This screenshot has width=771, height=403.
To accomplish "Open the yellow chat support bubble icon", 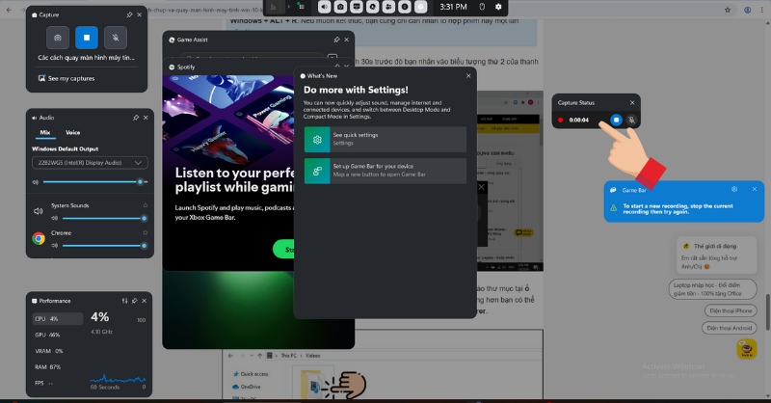I will click(746, 349).
